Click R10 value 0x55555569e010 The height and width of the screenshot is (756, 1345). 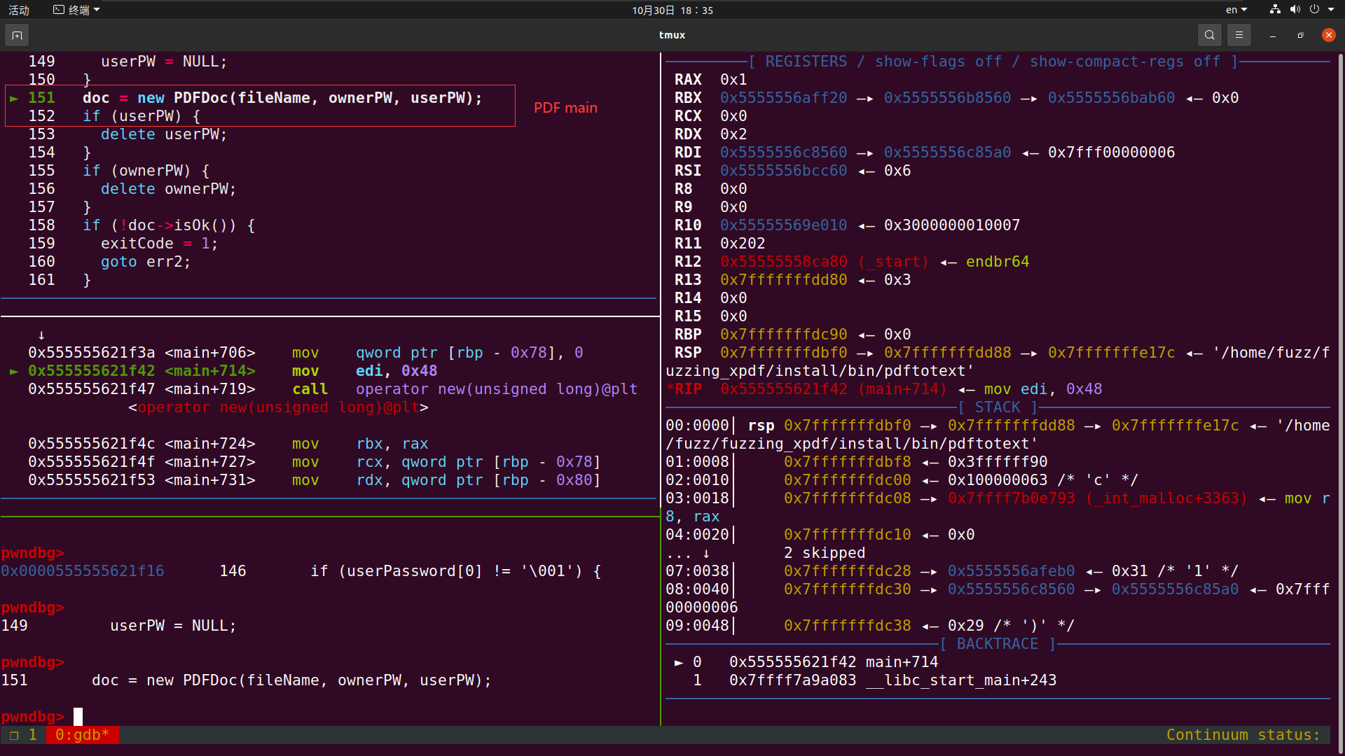pos(783,225)
